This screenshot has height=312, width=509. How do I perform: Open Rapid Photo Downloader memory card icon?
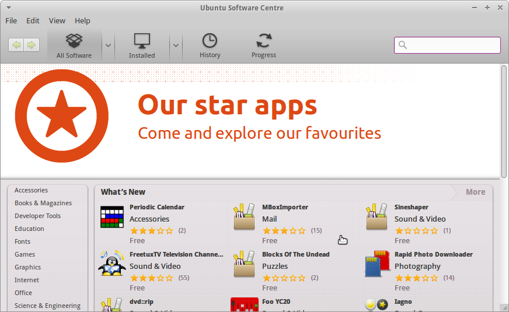[377, 264]
